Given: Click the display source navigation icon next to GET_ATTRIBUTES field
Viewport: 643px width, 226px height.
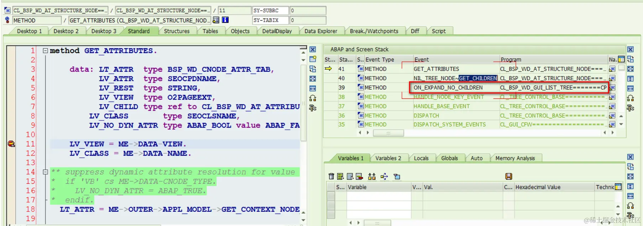Looking at the screenshot, I should [x=216, y=20].
